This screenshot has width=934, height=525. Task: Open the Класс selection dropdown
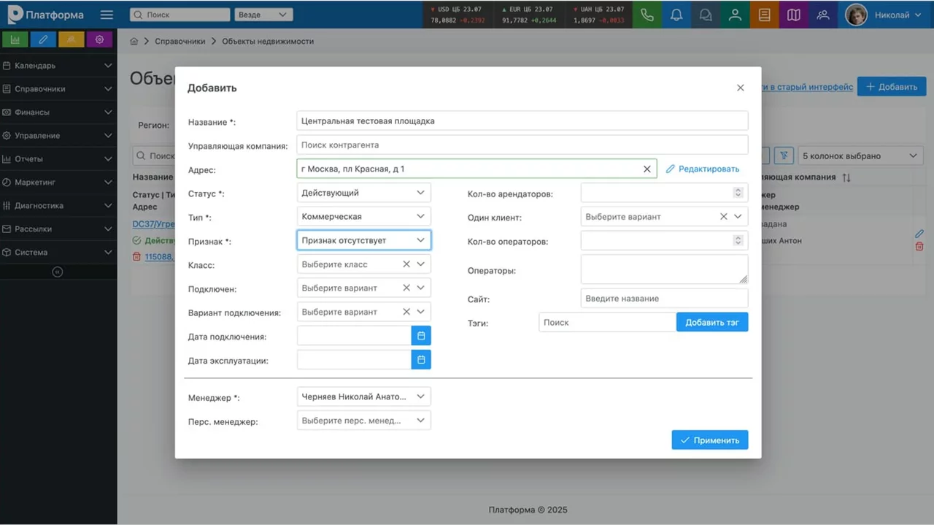(x=420, y=264)
